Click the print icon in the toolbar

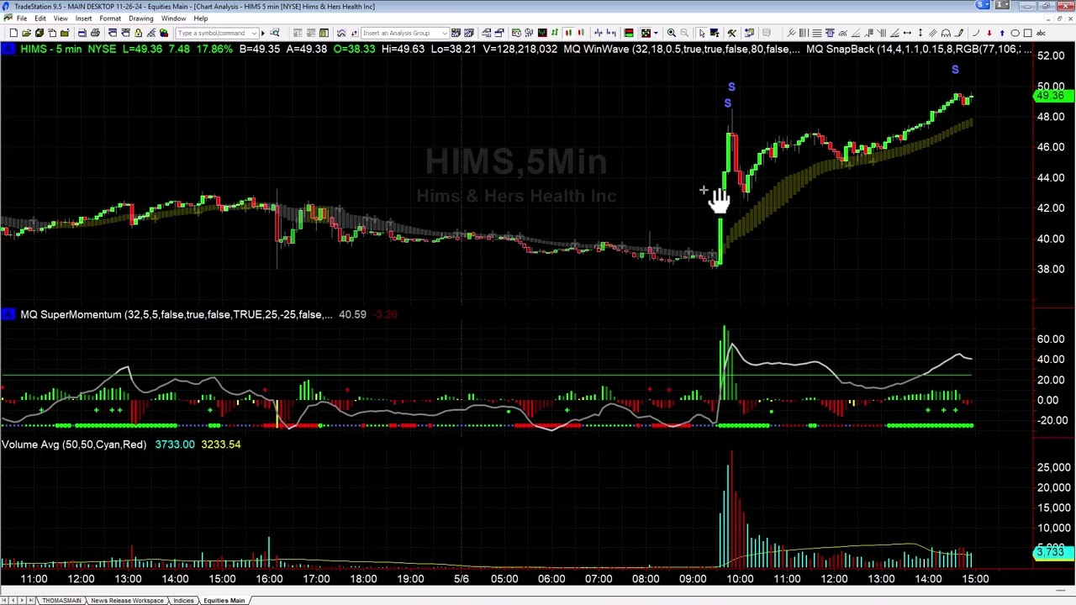pyautogui.click(x=95, y=33)
